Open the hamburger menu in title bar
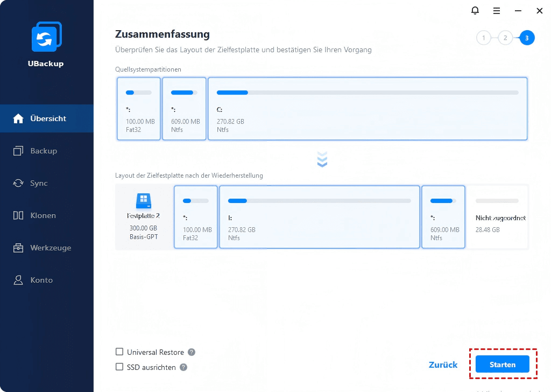Screen dimensions: 551x392 click(497, 10)
